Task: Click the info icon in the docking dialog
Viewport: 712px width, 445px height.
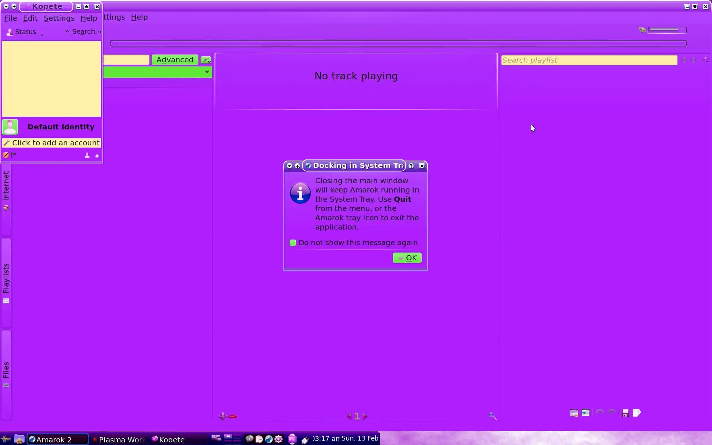Action: click(300, 193)
